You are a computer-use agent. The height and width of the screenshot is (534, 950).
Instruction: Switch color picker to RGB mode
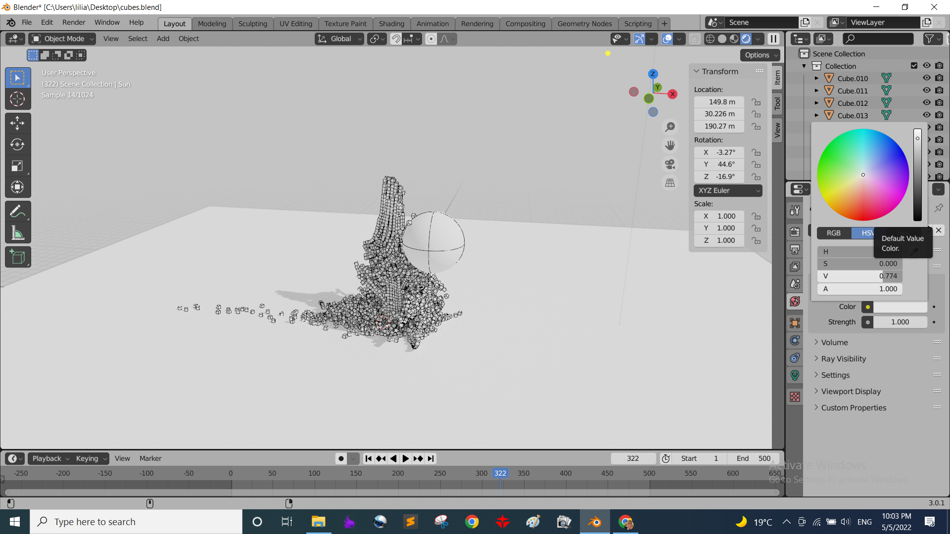click(834, 233)
